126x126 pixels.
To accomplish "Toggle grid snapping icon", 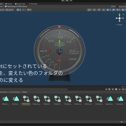I will point(23,10).
